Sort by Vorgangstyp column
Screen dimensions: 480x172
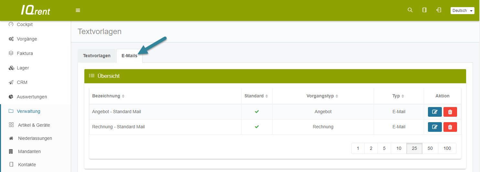[x=323, y=96]
